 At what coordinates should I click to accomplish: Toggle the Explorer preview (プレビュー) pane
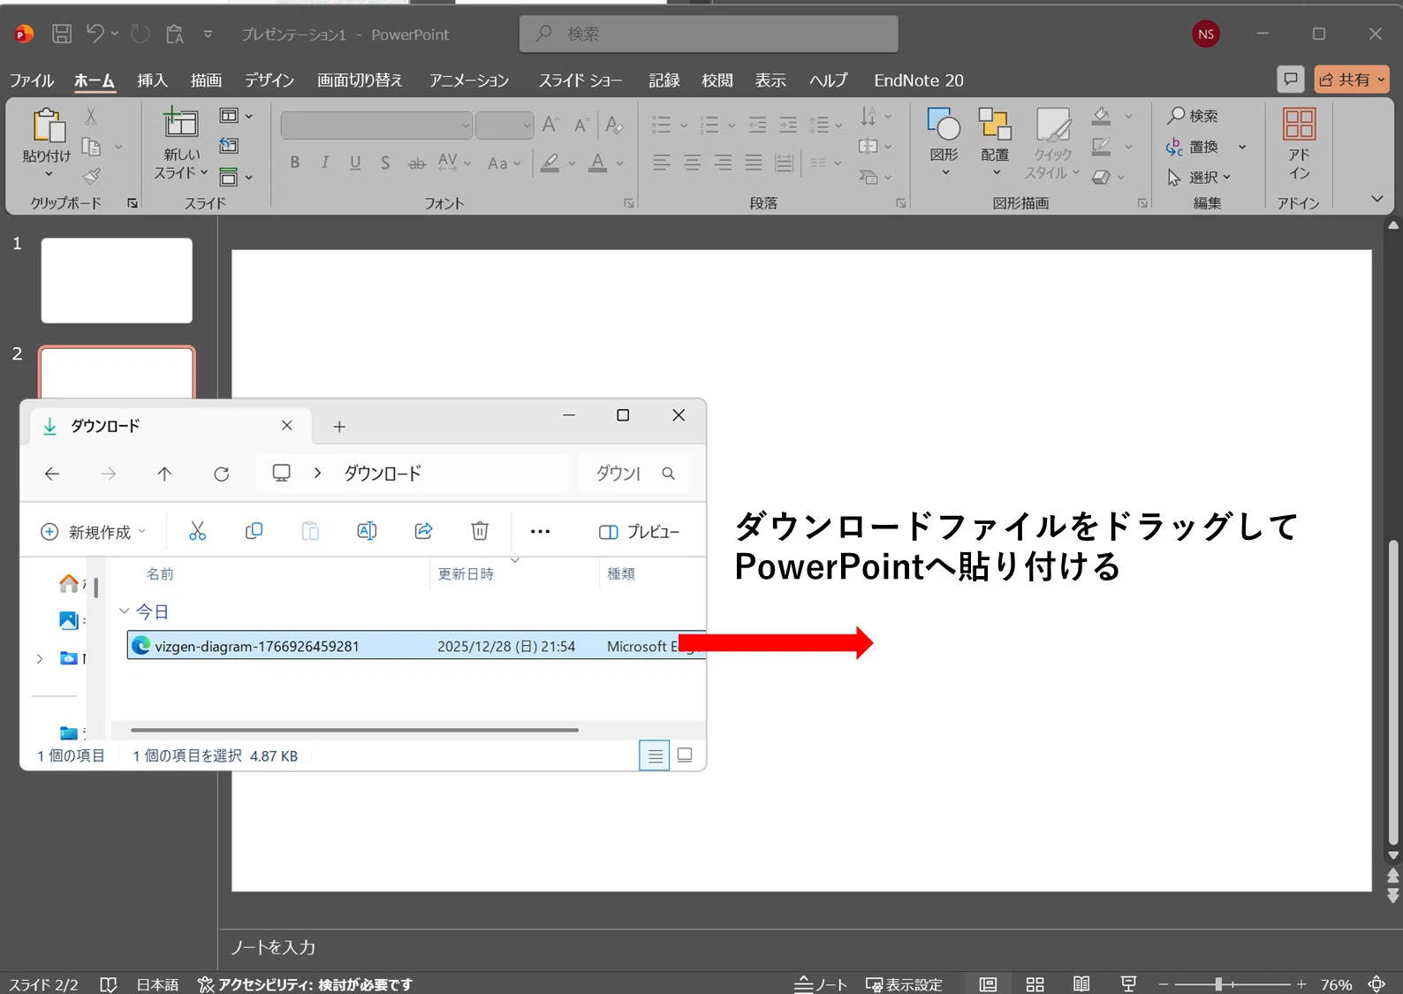click(x=639, y=532)
